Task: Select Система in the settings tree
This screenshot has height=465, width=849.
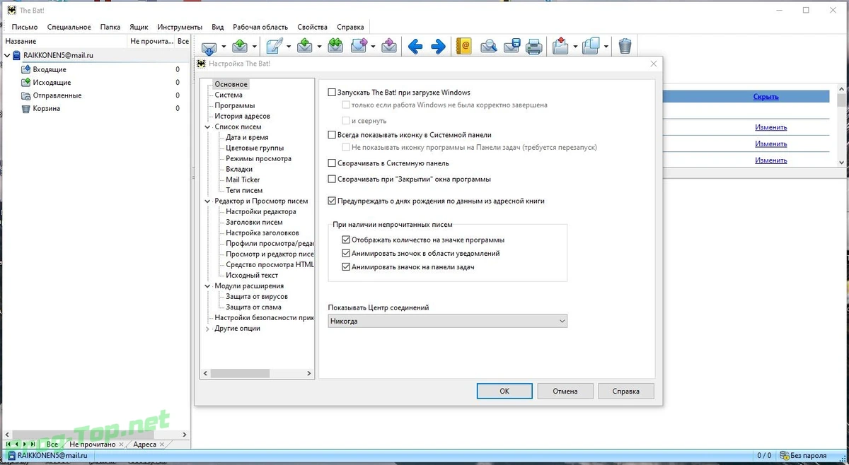Action: (x=229, y=95)
